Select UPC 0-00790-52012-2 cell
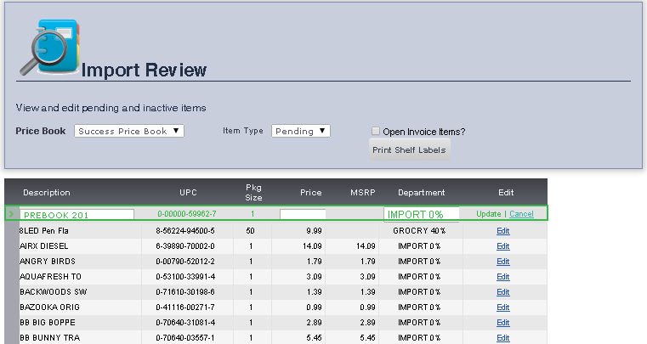Viewport: 647px width, 344px height. (185, 261)
